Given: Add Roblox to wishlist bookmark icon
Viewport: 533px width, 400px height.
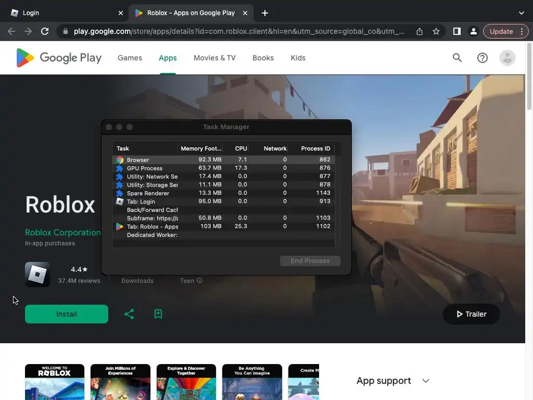Looking at the screenshot, I should click(158, 314).
